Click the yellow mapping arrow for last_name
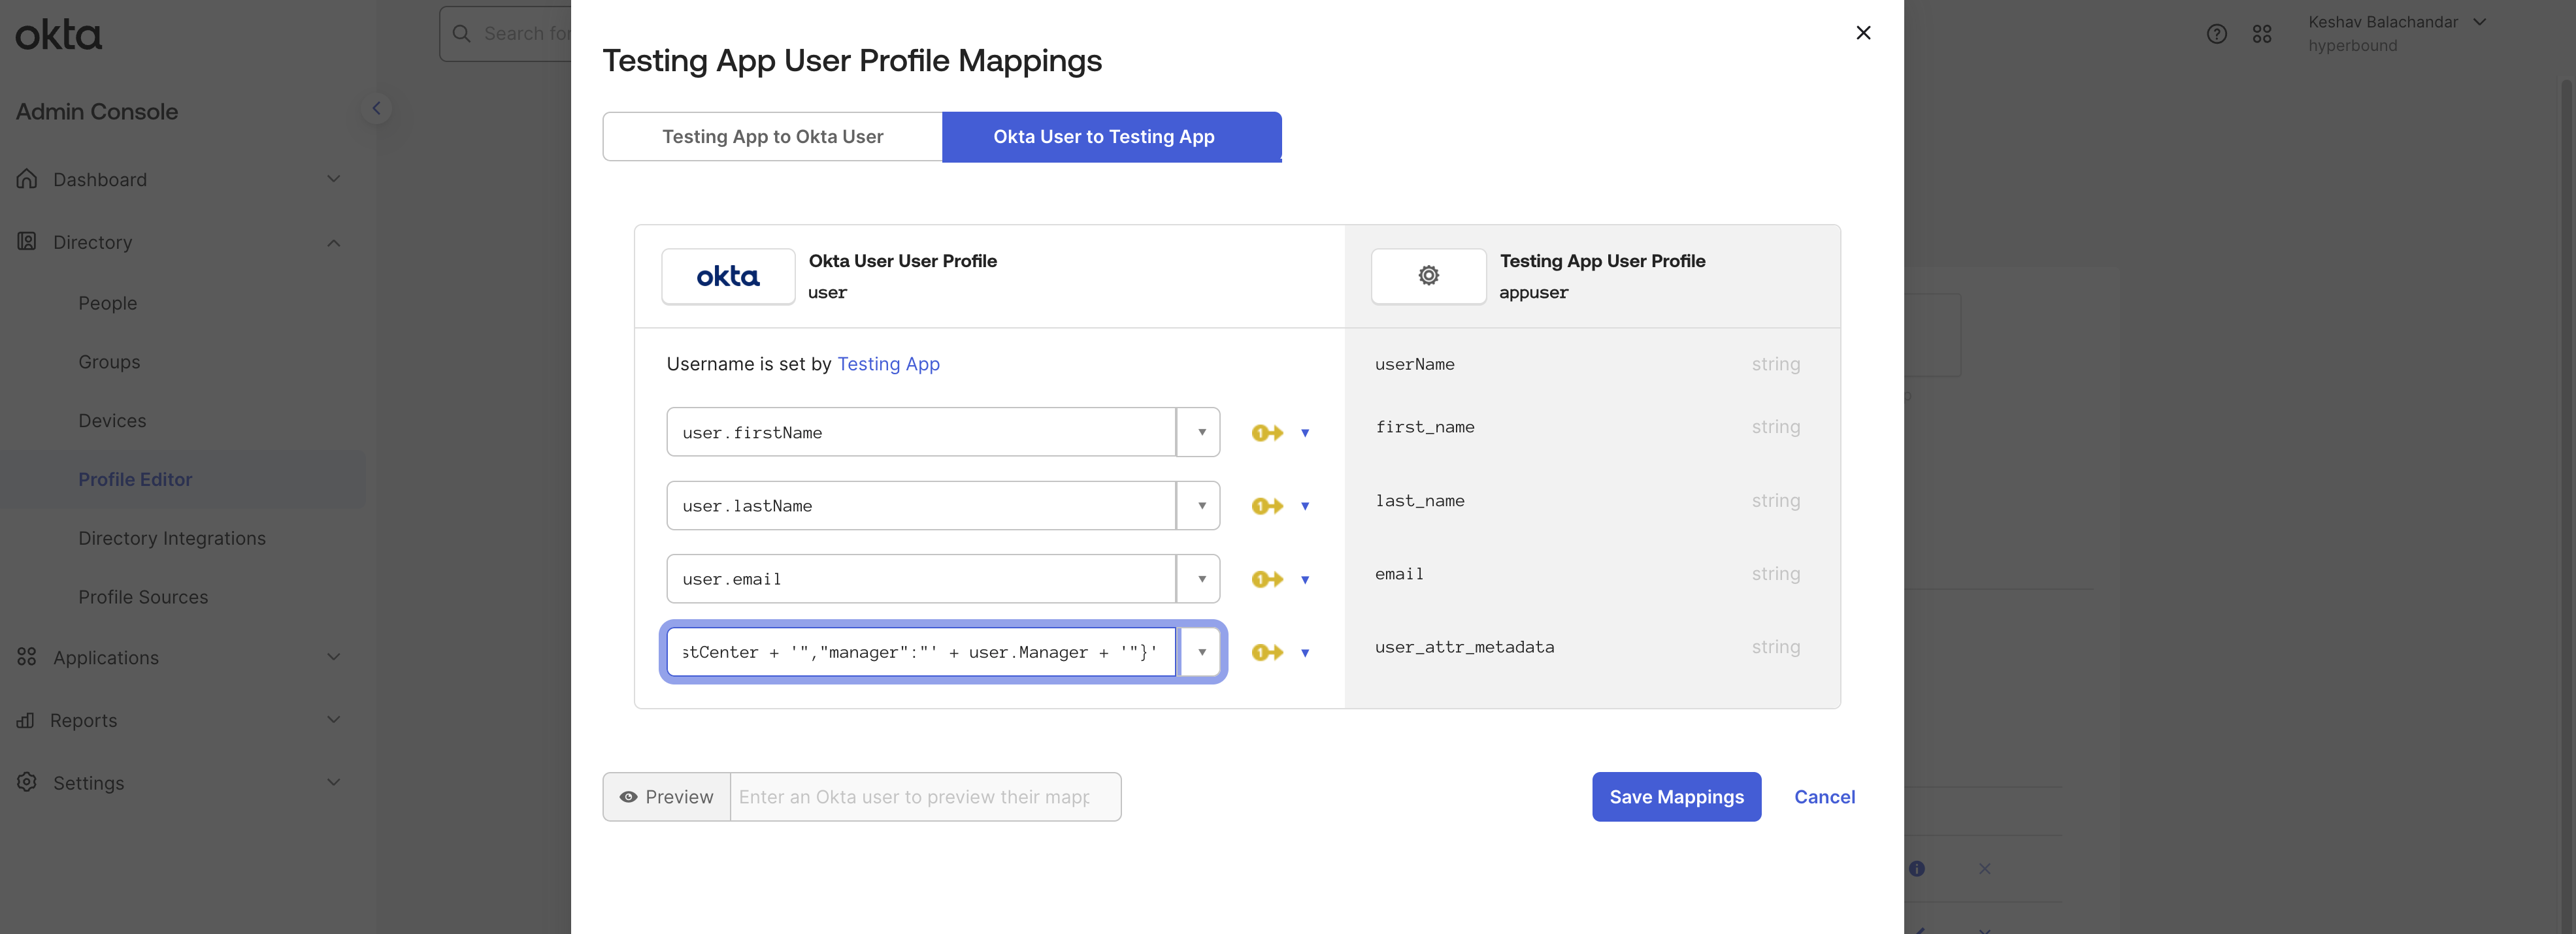The image size is (2576, 934). click(x=1267, y=506)
